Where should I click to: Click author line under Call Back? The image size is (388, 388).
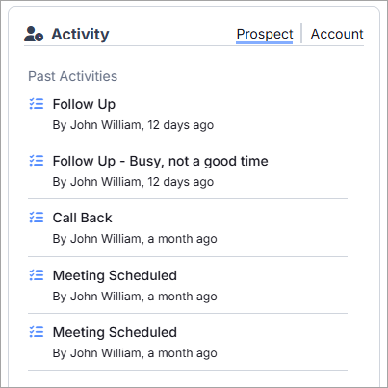pos(135,239)
